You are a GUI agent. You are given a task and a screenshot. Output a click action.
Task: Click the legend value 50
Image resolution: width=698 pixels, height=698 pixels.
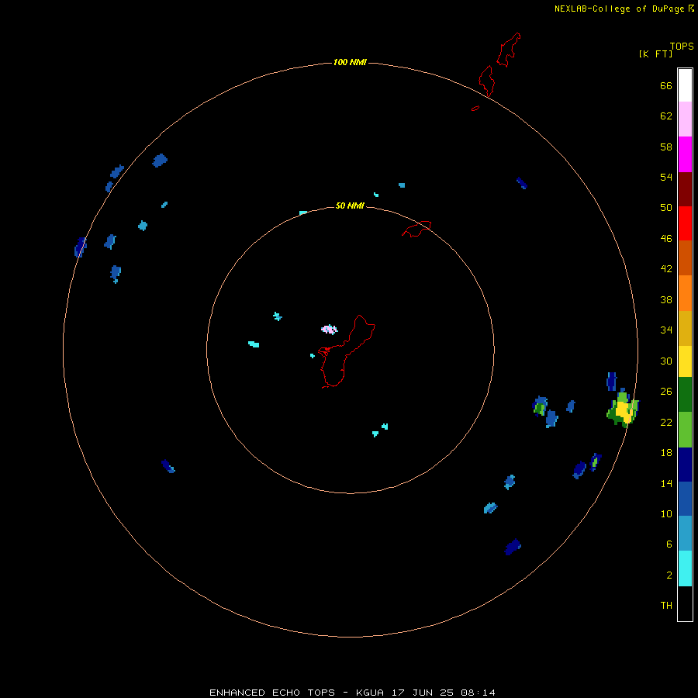coord(666,207)
